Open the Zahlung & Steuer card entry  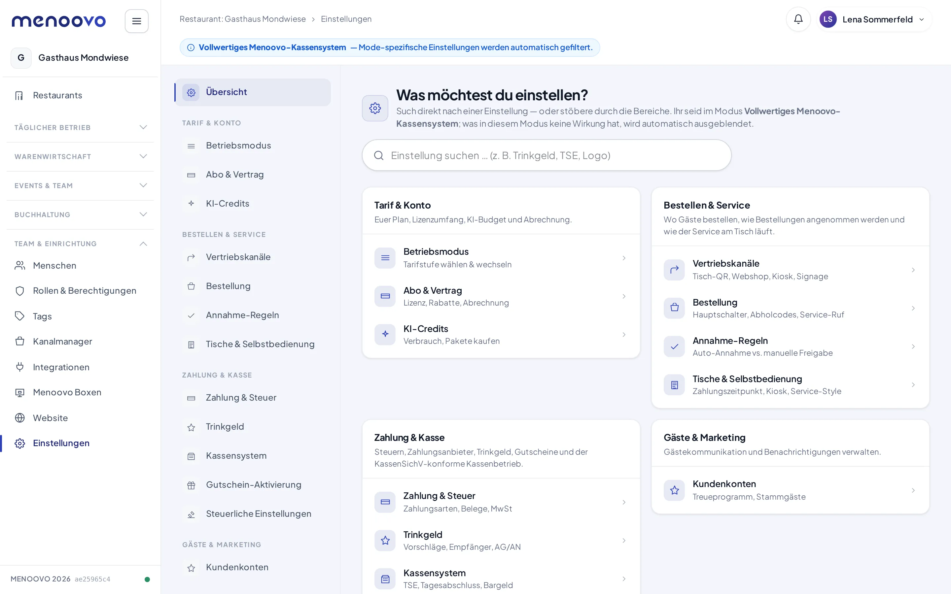(501, 502)
